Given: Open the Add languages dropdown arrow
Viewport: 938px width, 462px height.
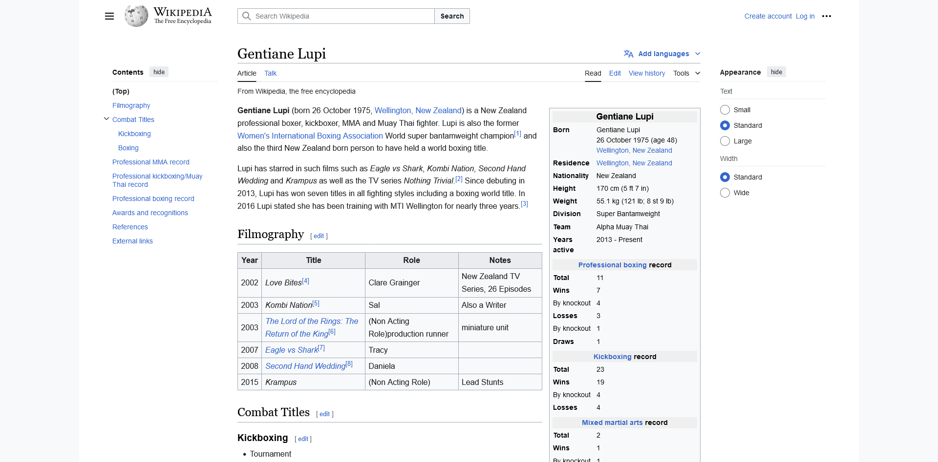Looking at the screenshot, I should [x=698, y=54].
